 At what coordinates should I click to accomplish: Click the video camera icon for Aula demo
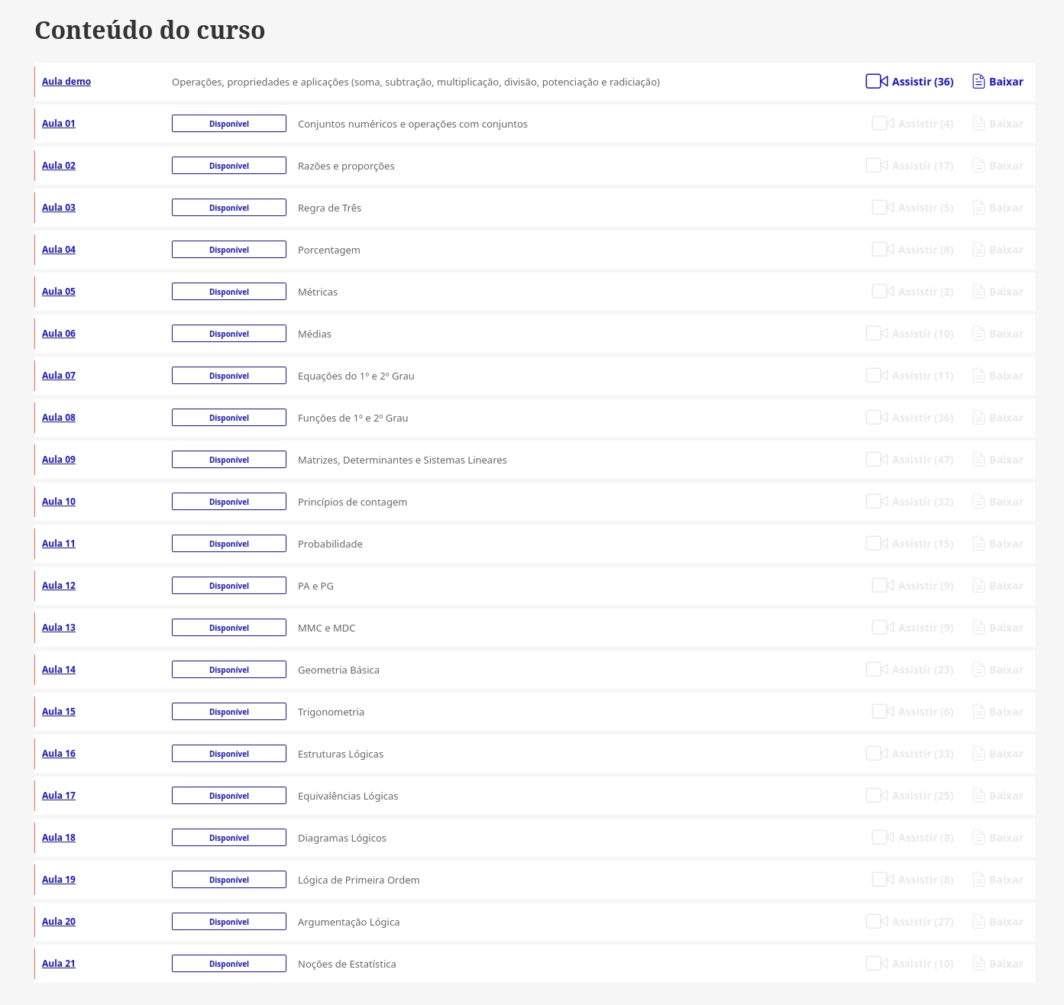point(876,82)
